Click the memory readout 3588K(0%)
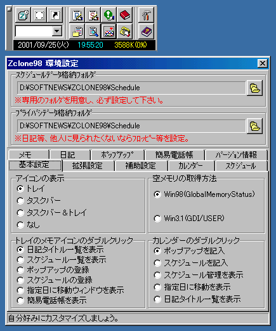This screenshot has width=276, height=331. pos(131,45)
